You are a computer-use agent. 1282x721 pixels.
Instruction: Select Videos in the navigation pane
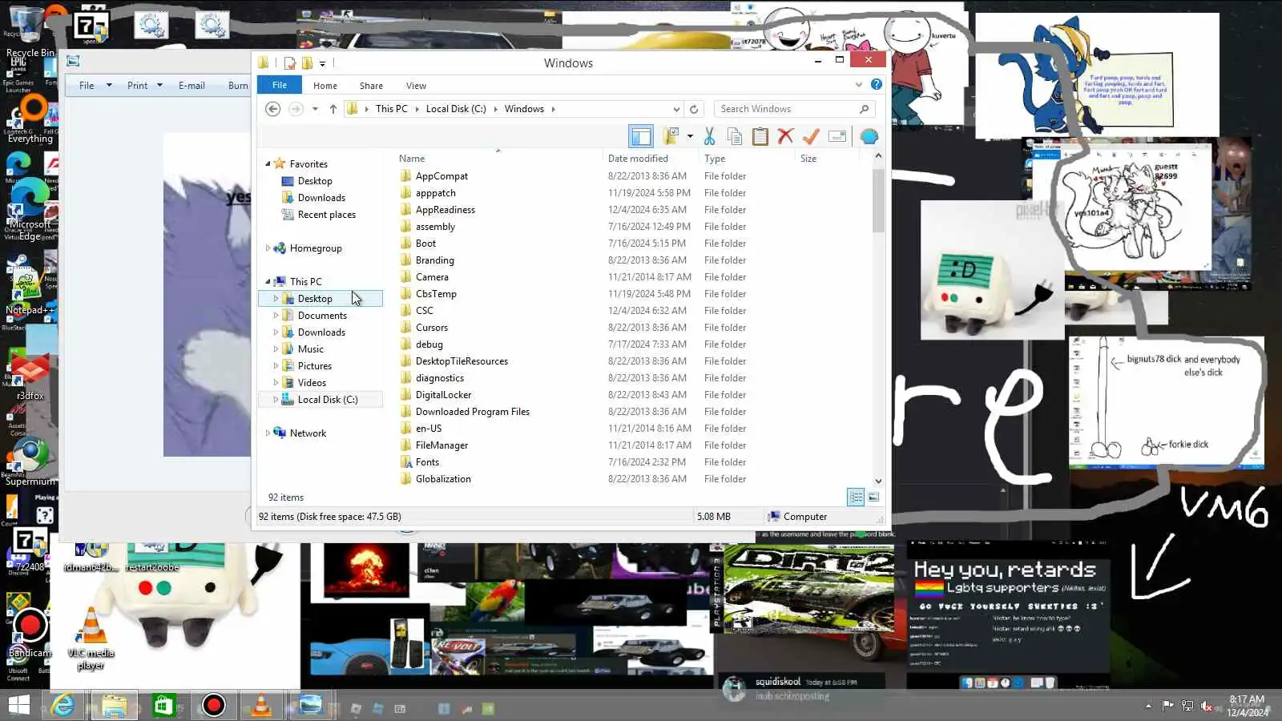(x=312, y=383)
